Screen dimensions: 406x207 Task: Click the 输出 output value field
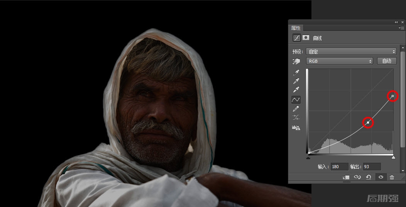click(x=372, y=167)
